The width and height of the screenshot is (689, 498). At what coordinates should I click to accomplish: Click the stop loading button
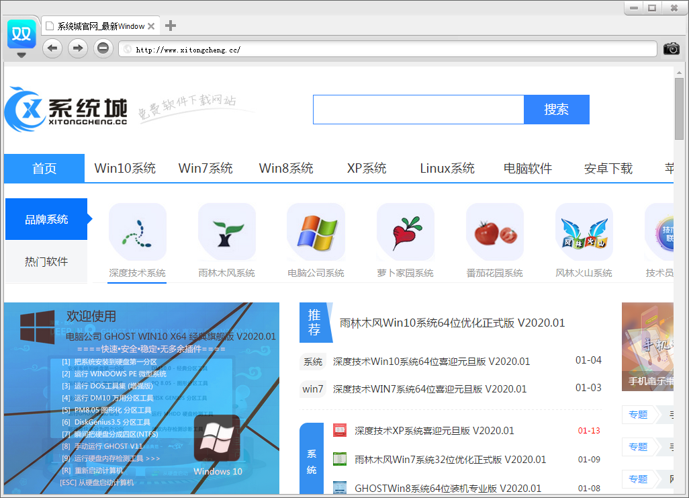click(x=103, y=48)
